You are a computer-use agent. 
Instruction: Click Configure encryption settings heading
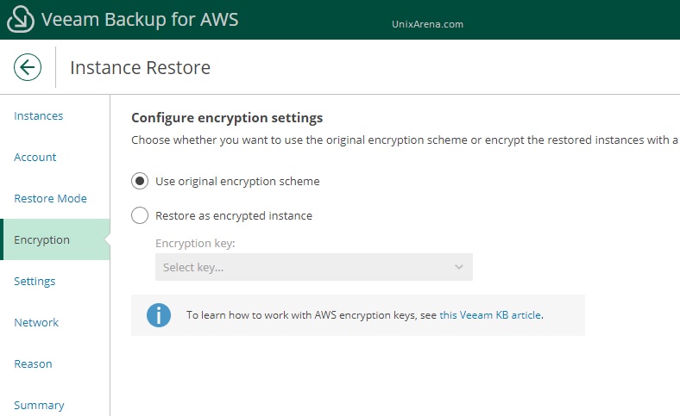click(x=227, y=118)
